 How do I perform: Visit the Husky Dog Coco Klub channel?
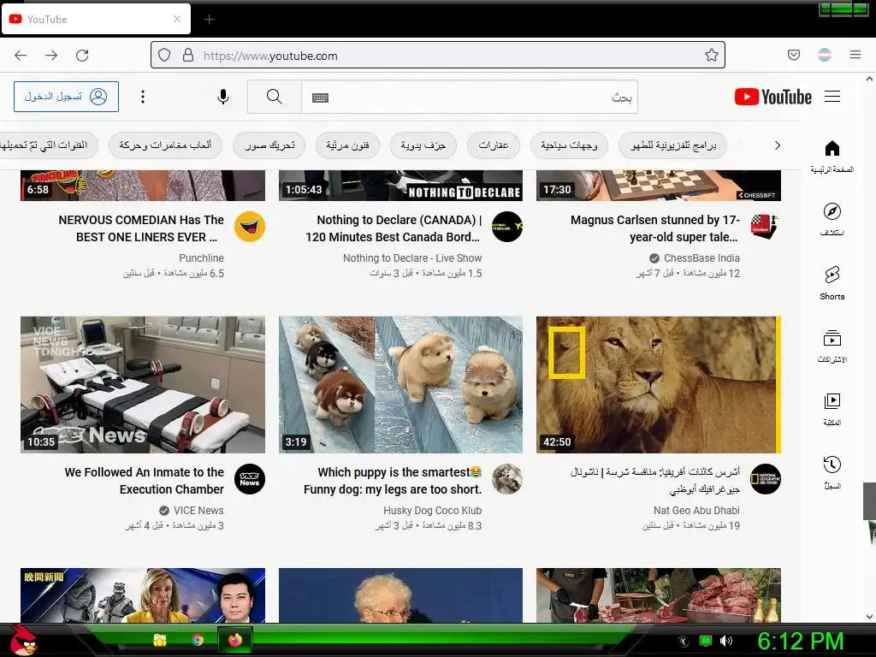click(x=432, y=511)
